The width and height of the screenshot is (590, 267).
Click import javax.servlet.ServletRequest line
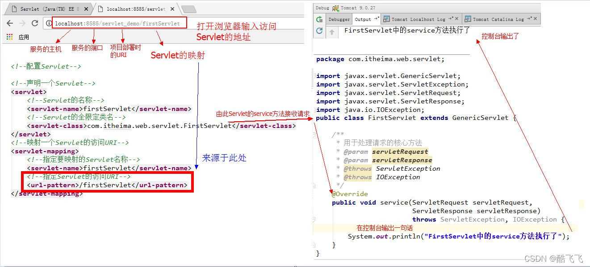coord(388,93)
